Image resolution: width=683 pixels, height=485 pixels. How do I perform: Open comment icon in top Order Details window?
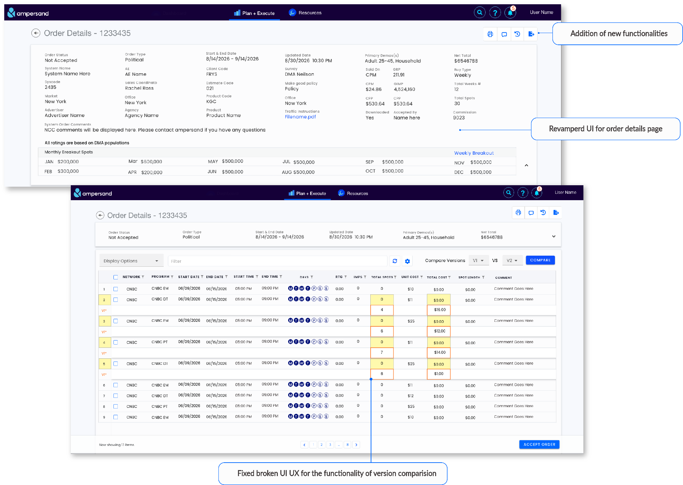pos(504,34)
